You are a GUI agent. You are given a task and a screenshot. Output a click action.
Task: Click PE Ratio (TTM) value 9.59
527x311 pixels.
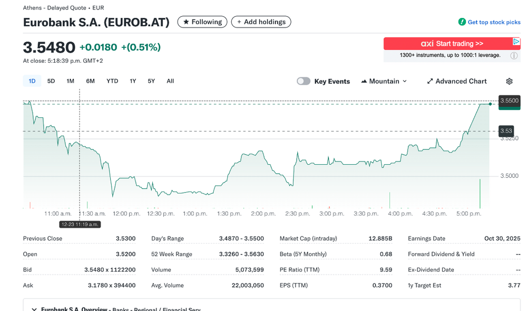pos(386,270)
